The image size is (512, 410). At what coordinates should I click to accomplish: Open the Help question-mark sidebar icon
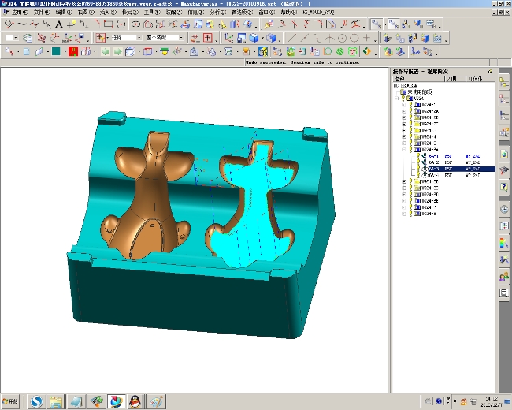coord(504,188)
